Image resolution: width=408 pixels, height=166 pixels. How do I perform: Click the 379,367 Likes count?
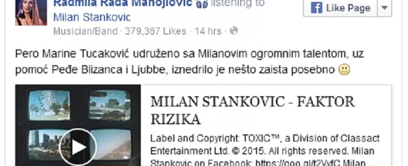pos(156,32)
